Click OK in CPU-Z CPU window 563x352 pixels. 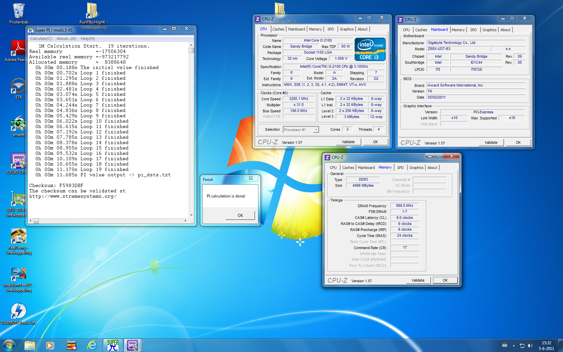coord(376,142)
